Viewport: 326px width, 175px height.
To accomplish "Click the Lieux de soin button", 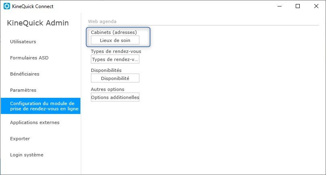I will click(115, 40).
